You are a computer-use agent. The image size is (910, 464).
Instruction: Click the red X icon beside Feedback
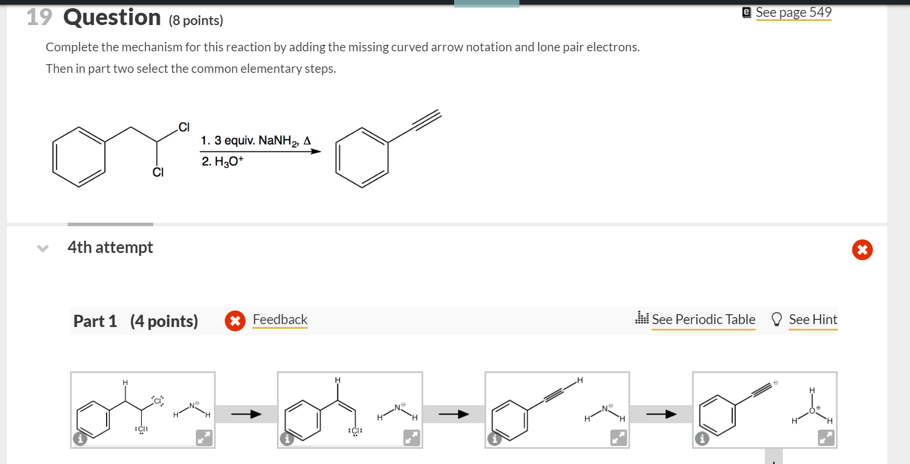tap(235, 320)
